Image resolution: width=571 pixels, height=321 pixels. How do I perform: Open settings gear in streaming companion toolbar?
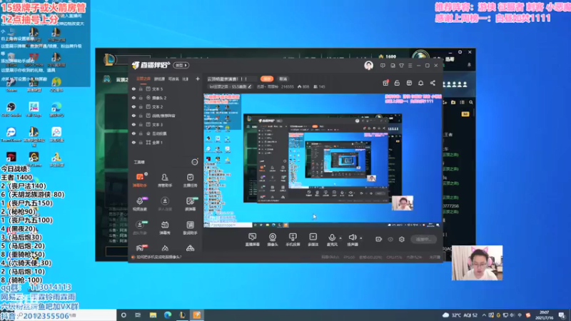402,239
